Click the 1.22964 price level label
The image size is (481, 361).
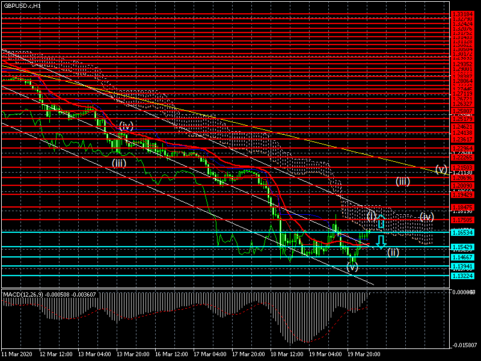463,148
